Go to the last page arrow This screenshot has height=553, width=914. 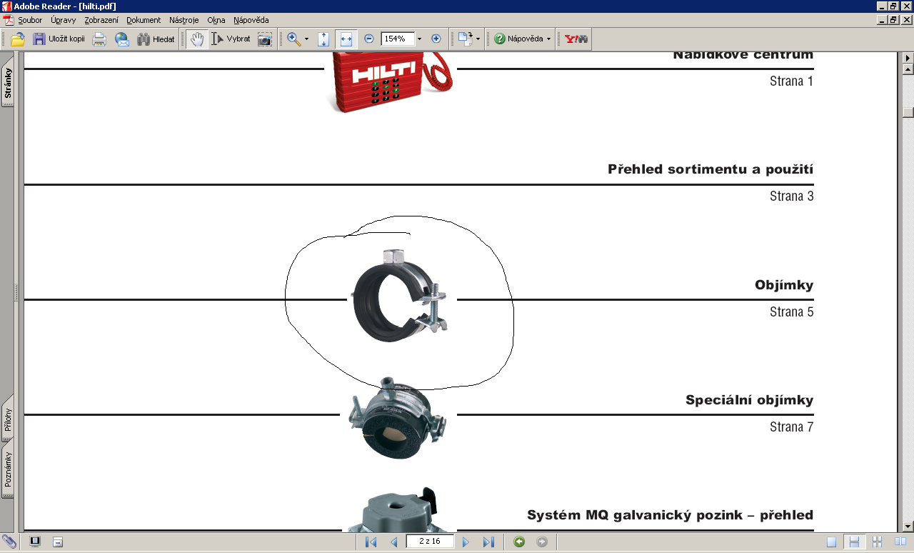pyautogui.click(x=488, y=542)
